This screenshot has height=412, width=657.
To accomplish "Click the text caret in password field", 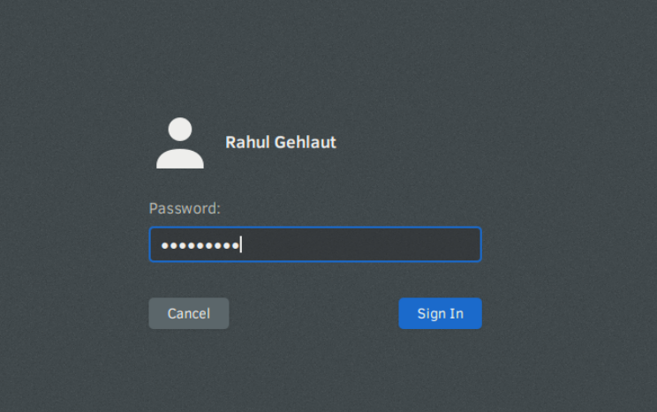I will 240,245.
